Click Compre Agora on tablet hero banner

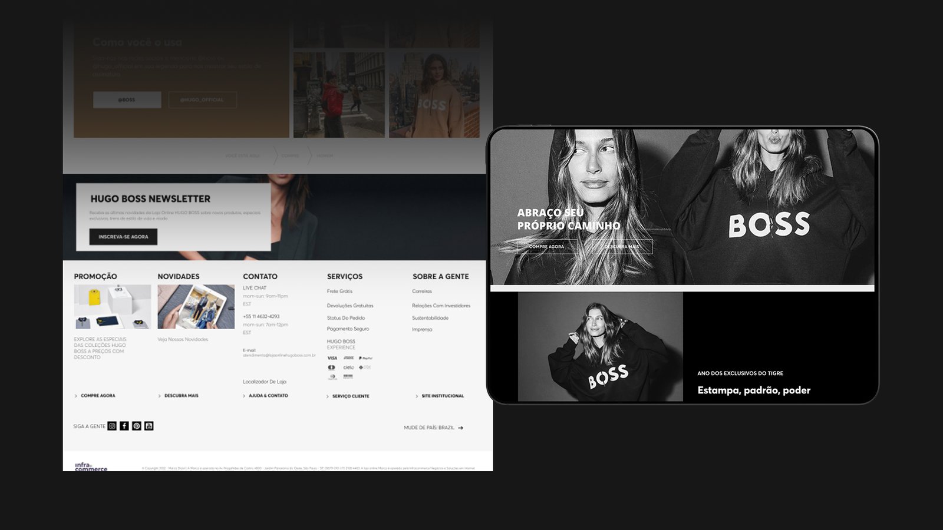[x=546, y=247]
